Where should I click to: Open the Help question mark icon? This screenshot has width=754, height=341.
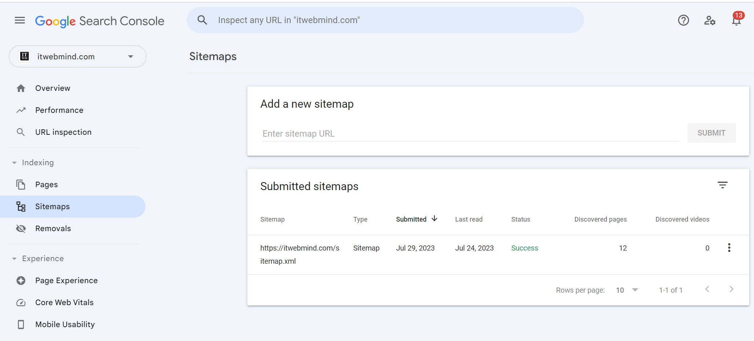pyautogui.click(x=683, y=21)
